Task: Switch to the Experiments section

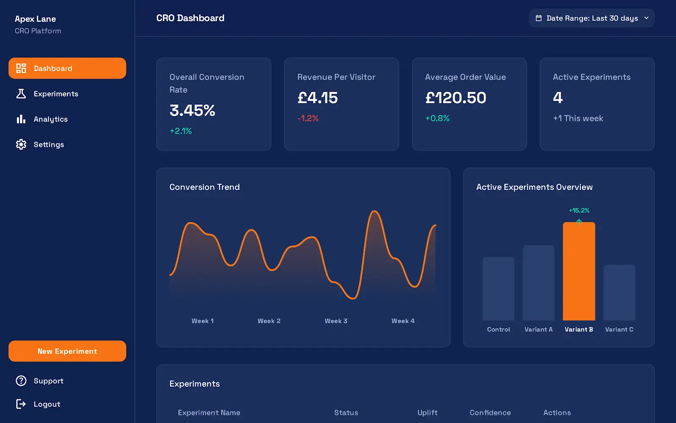Action: (x=56, y=93)
